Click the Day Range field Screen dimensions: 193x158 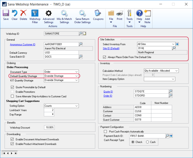(x=49, y=114)
